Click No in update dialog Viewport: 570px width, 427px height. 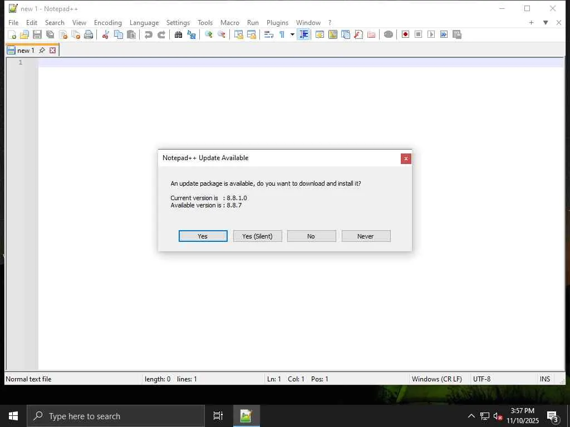312,236
